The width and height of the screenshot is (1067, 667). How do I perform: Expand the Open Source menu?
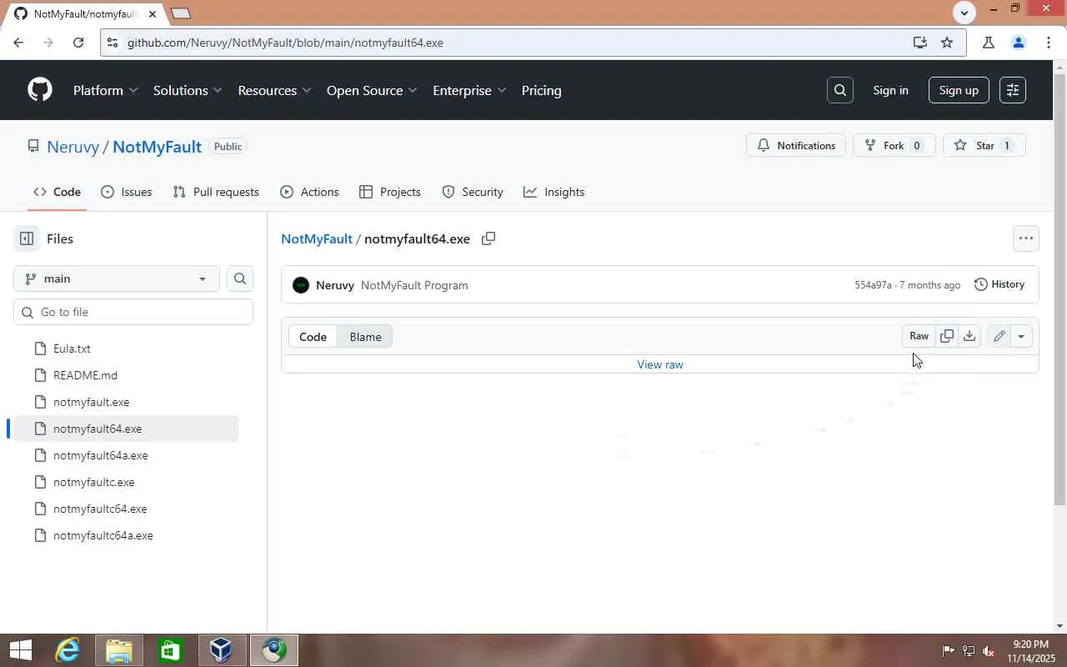tap(372, 90)
